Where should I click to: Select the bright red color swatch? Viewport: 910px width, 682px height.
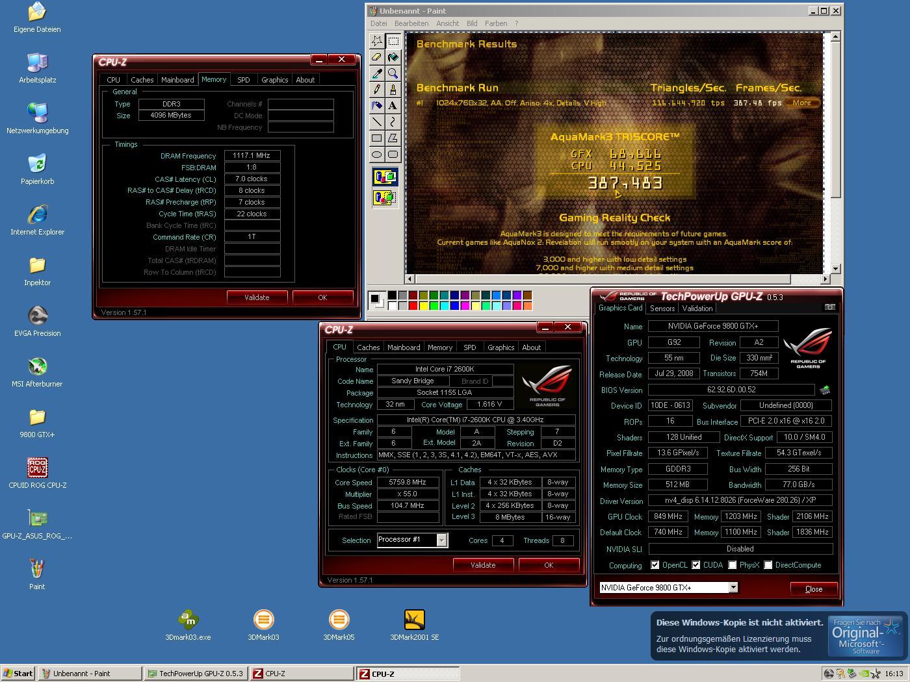pos(413,306)
